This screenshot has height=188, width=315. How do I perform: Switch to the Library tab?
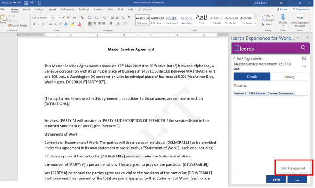click(289, 77)
